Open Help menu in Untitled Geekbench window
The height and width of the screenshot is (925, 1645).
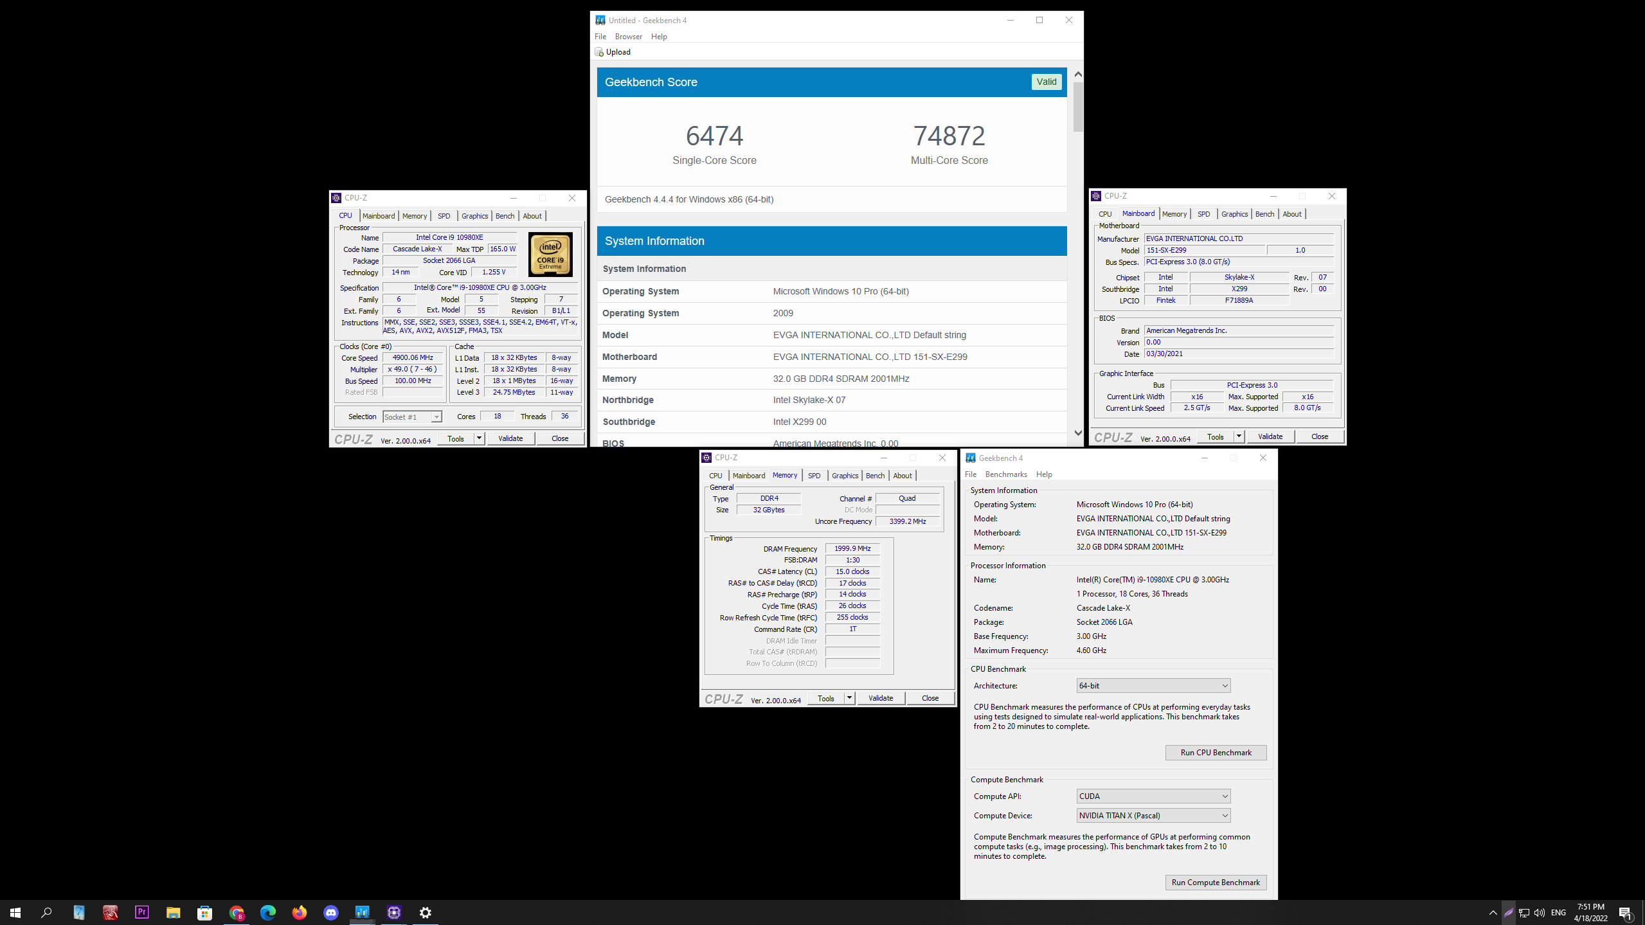pyautogui.click(x=659, y=37)
